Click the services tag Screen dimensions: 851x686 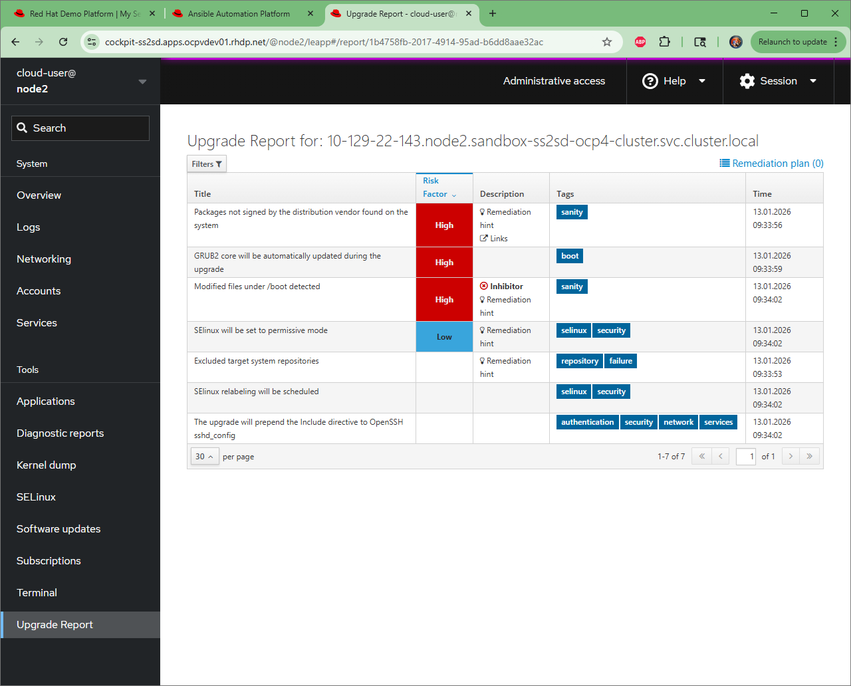click(x=719, y=422)
